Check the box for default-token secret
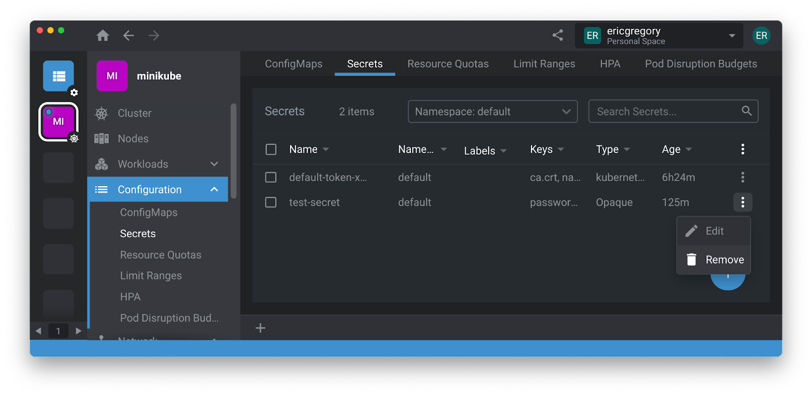This screenshot has height=396, width=812. pyautogui.click(x=271, y=177)
